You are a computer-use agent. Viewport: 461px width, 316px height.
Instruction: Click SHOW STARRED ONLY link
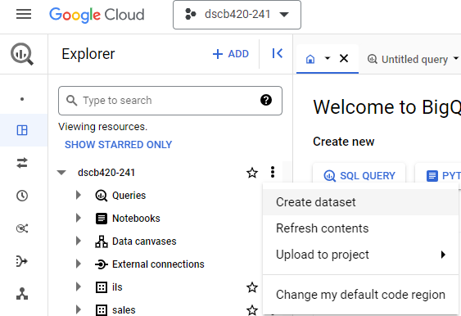click(118, 145)
